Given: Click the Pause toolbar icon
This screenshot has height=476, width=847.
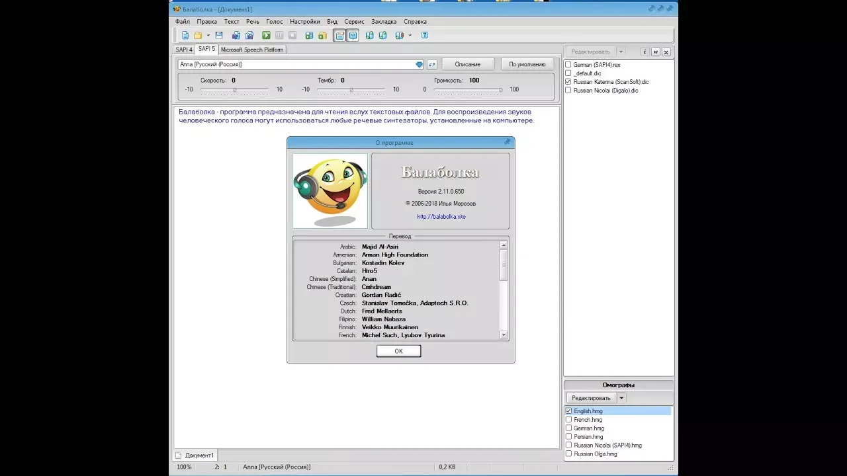Looking at the screenshot, I should 279,36.
